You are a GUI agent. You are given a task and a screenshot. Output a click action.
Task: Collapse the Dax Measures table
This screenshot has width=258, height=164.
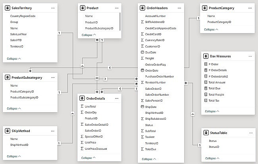point(212,111)
